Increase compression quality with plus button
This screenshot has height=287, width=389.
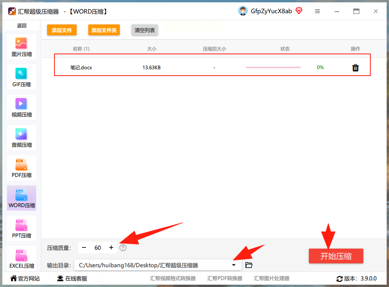111,248
